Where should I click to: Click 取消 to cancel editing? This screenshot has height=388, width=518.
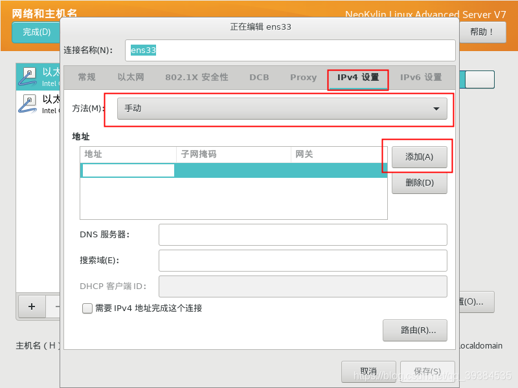coord(368,371)
